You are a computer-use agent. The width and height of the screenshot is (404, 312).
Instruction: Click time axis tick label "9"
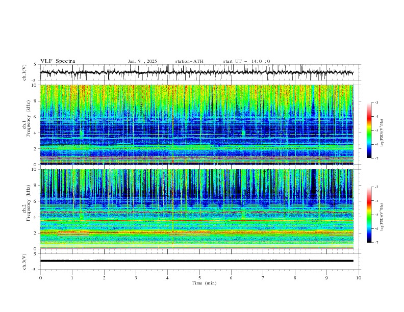326,278
